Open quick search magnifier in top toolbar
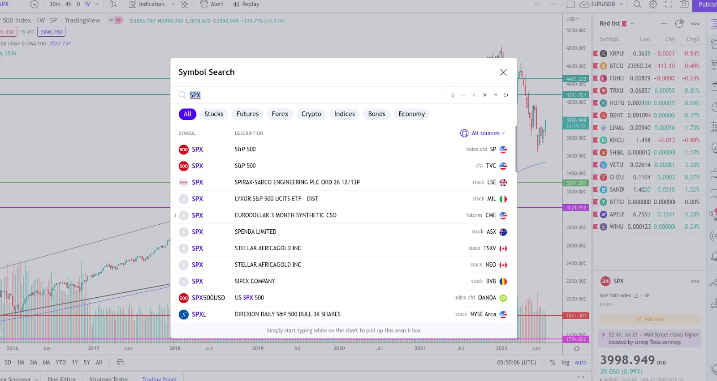 [x=637, y=4]
